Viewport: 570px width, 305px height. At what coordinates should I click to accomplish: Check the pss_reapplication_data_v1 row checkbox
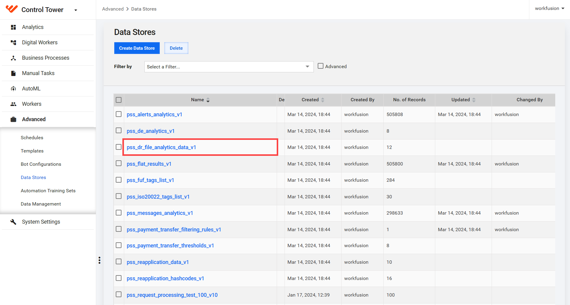[119, 262]
